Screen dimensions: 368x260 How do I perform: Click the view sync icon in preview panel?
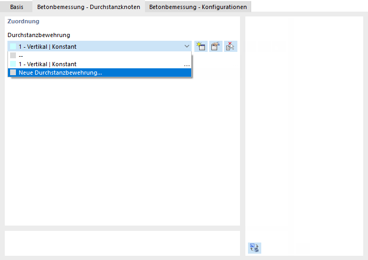(254, 248)
